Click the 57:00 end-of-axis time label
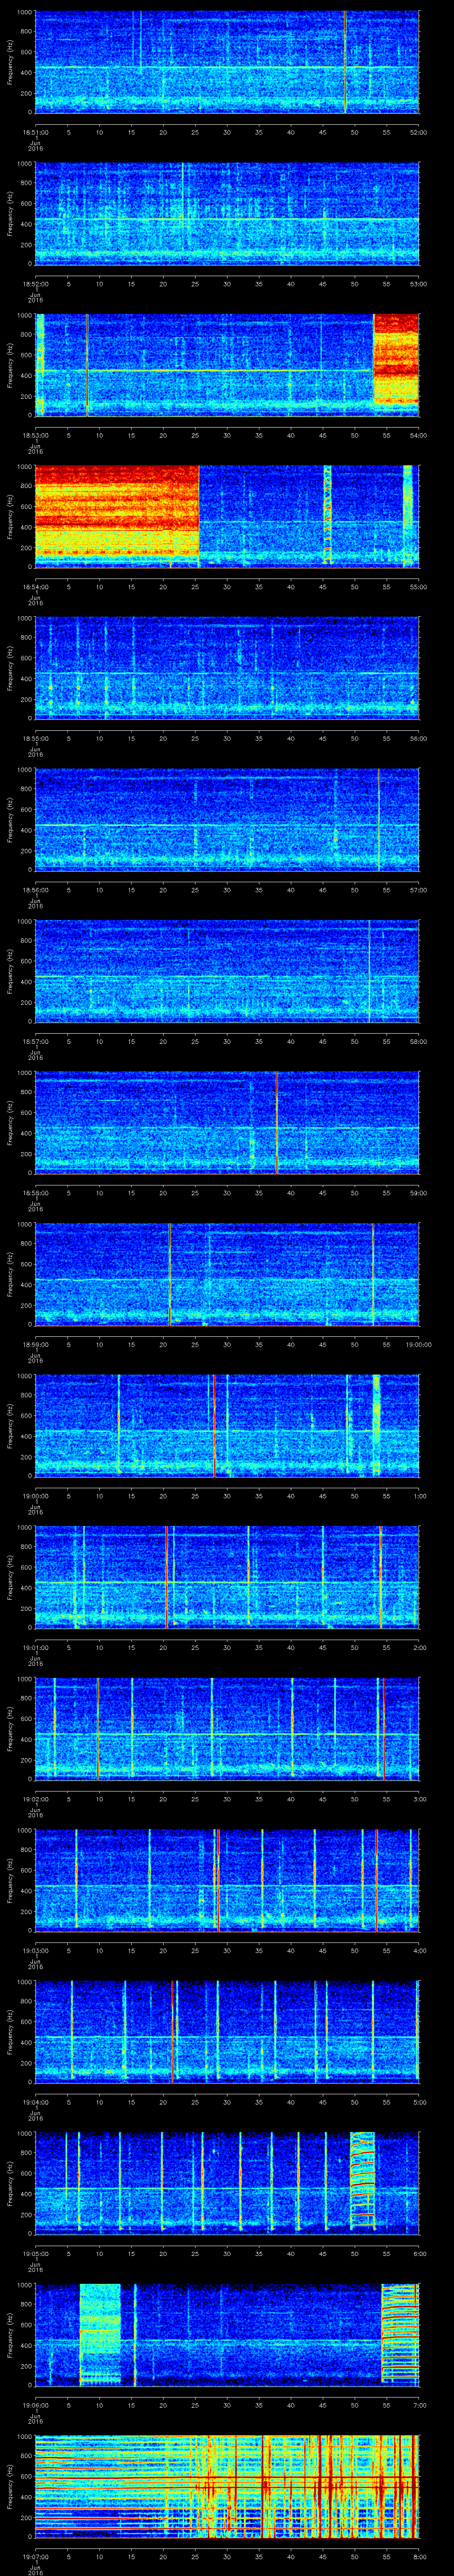Image resolution: width=454 pixels, height=2576 pixels. 419,890
